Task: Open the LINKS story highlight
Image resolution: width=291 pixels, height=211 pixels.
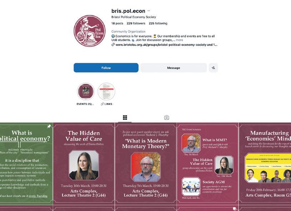Action: 106,91
